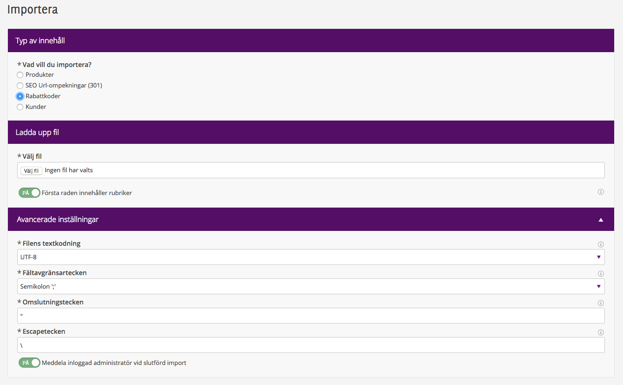Select the Produkter radio option

point(20,75)
